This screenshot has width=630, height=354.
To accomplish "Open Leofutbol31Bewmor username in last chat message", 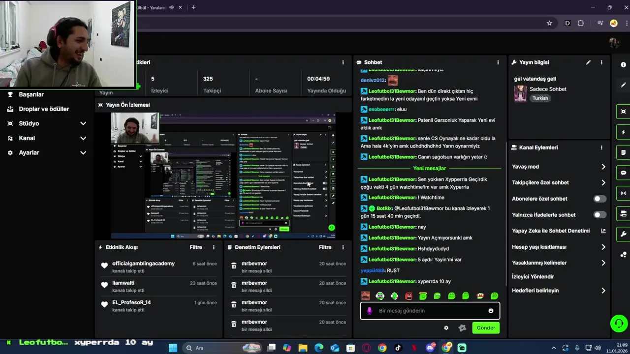I will coord(392,281).
